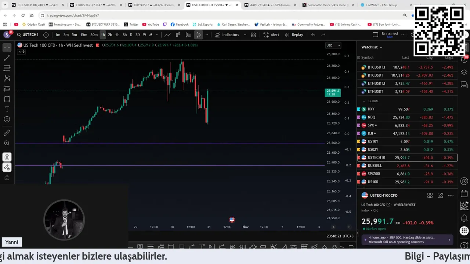Activate the zoom in tool
The width and height of the screenshot is (470, 264).
pos(7,143)
